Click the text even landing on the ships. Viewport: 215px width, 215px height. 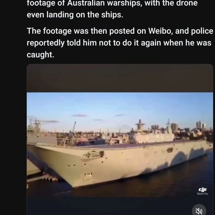click(x=75, y=15)
